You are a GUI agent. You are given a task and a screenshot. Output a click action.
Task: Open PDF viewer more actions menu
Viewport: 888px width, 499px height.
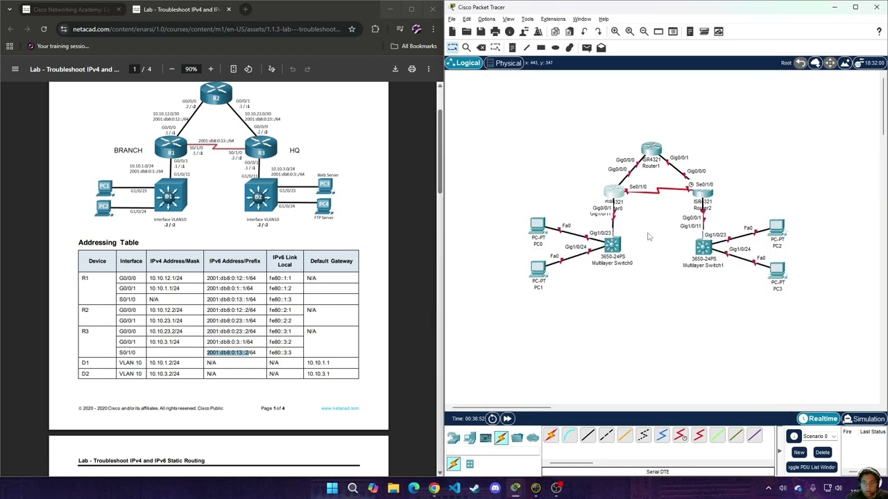click(x=429, y=69)
